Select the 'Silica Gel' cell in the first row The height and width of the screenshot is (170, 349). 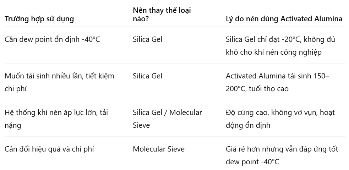pos(147,39)
